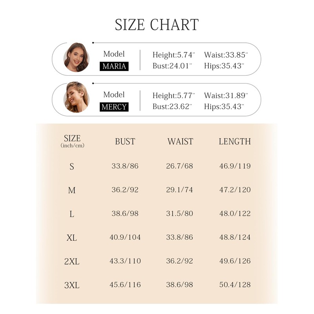Click the 50.4/128 length value for 3XL
Screen dimensions: 314x314
pyautogui.click(x=235, y=285)
